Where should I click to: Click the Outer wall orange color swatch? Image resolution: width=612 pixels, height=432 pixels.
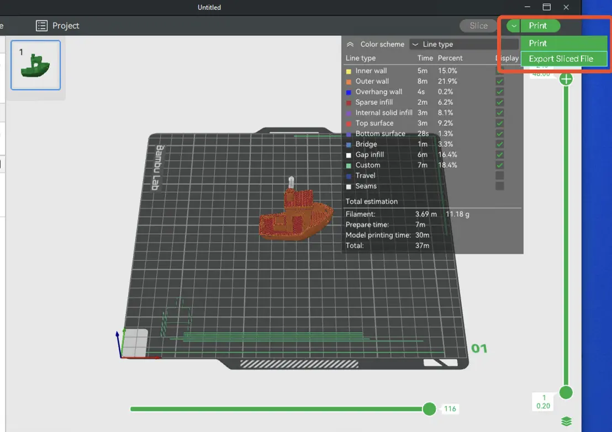[349, 82]
